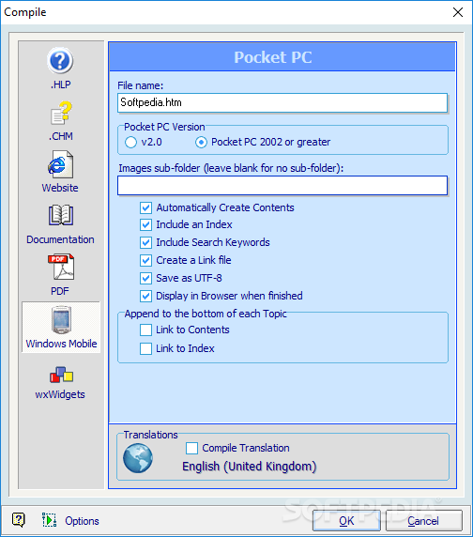Open Options link text
The image size is (473, 537).
click(83, 521)
